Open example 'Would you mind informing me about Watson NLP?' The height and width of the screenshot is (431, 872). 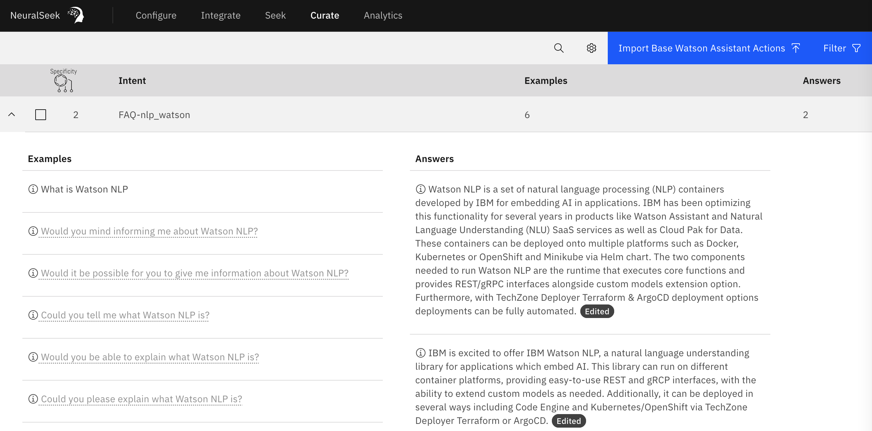point(149,231)
